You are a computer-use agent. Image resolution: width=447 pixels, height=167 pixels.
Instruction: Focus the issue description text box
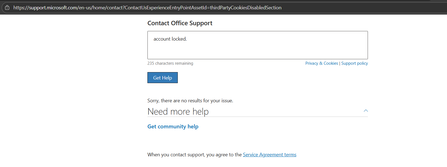[258, 45]
